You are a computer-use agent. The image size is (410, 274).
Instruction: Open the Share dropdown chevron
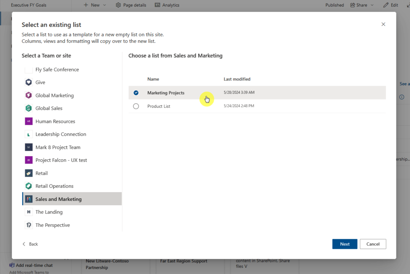click(x=372, y=5)
